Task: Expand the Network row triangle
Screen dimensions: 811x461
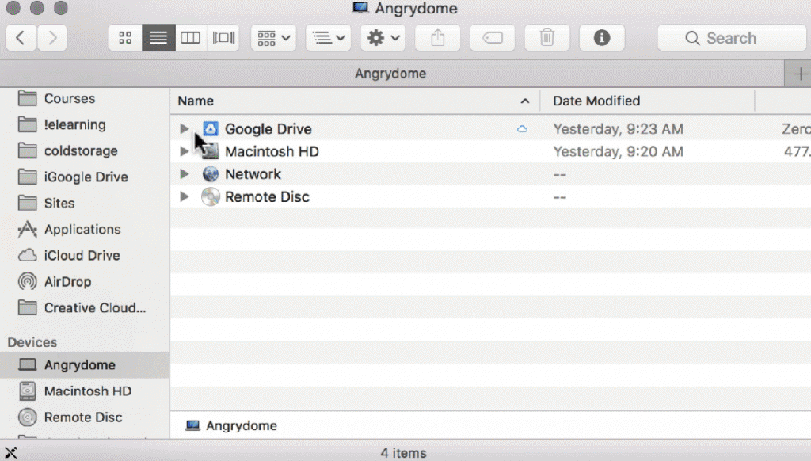Action: point(184,174)
